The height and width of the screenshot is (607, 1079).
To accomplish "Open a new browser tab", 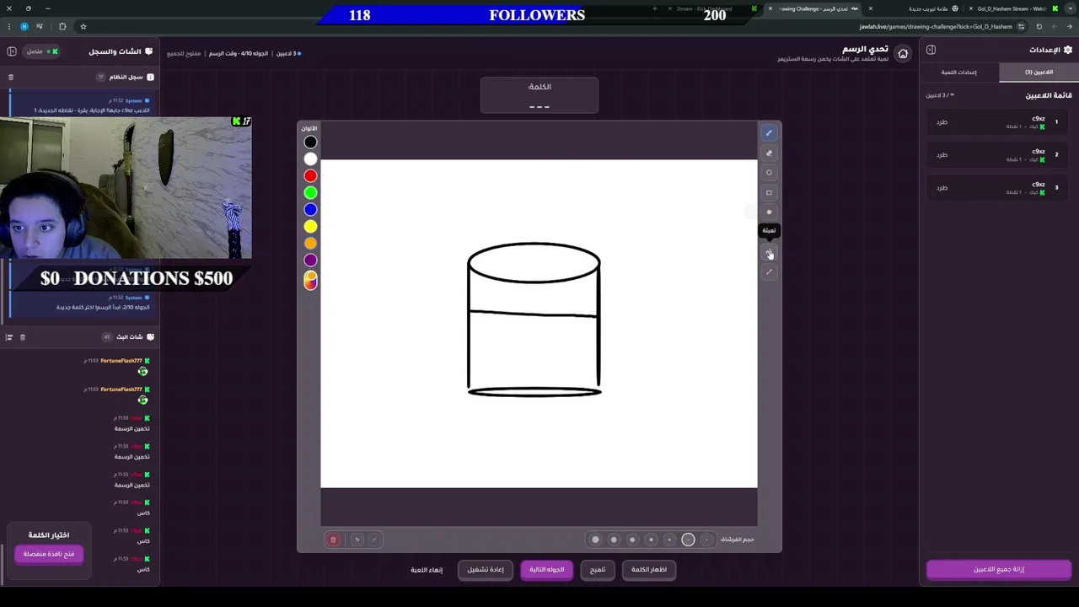I will (655, 8).
